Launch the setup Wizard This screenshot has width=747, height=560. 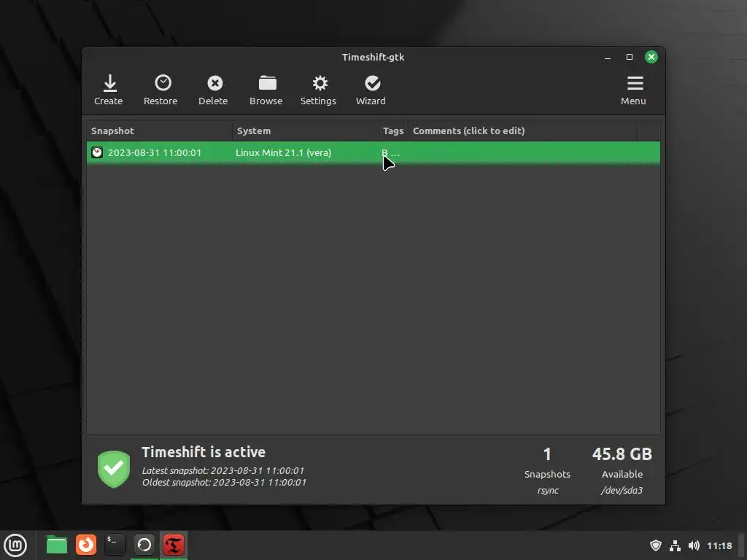[371, 90]
